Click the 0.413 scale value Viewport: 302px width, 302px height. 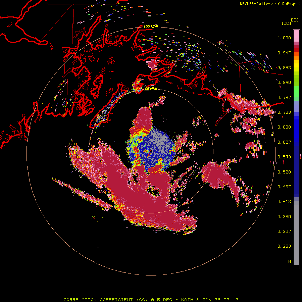(x=284, y=202)
